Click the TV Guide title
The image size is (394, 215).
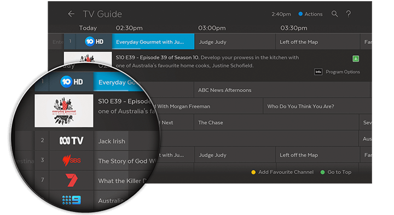click(102, 14)
